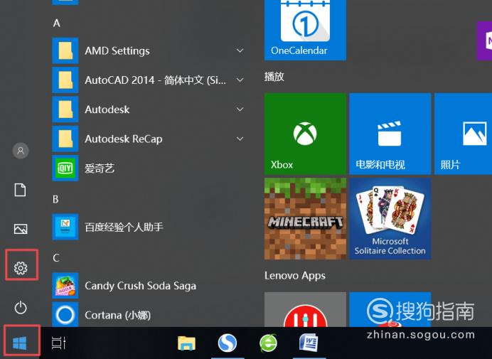Click the Lenovo Apps group heading
This screenshot has height=359, width=492.
295,276
